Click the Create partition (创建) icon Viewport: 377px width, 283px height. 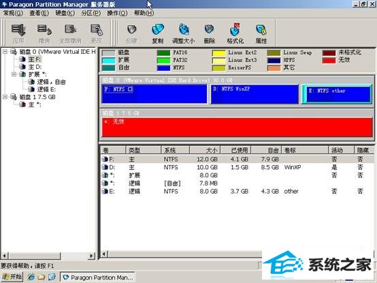pos(131,33)
